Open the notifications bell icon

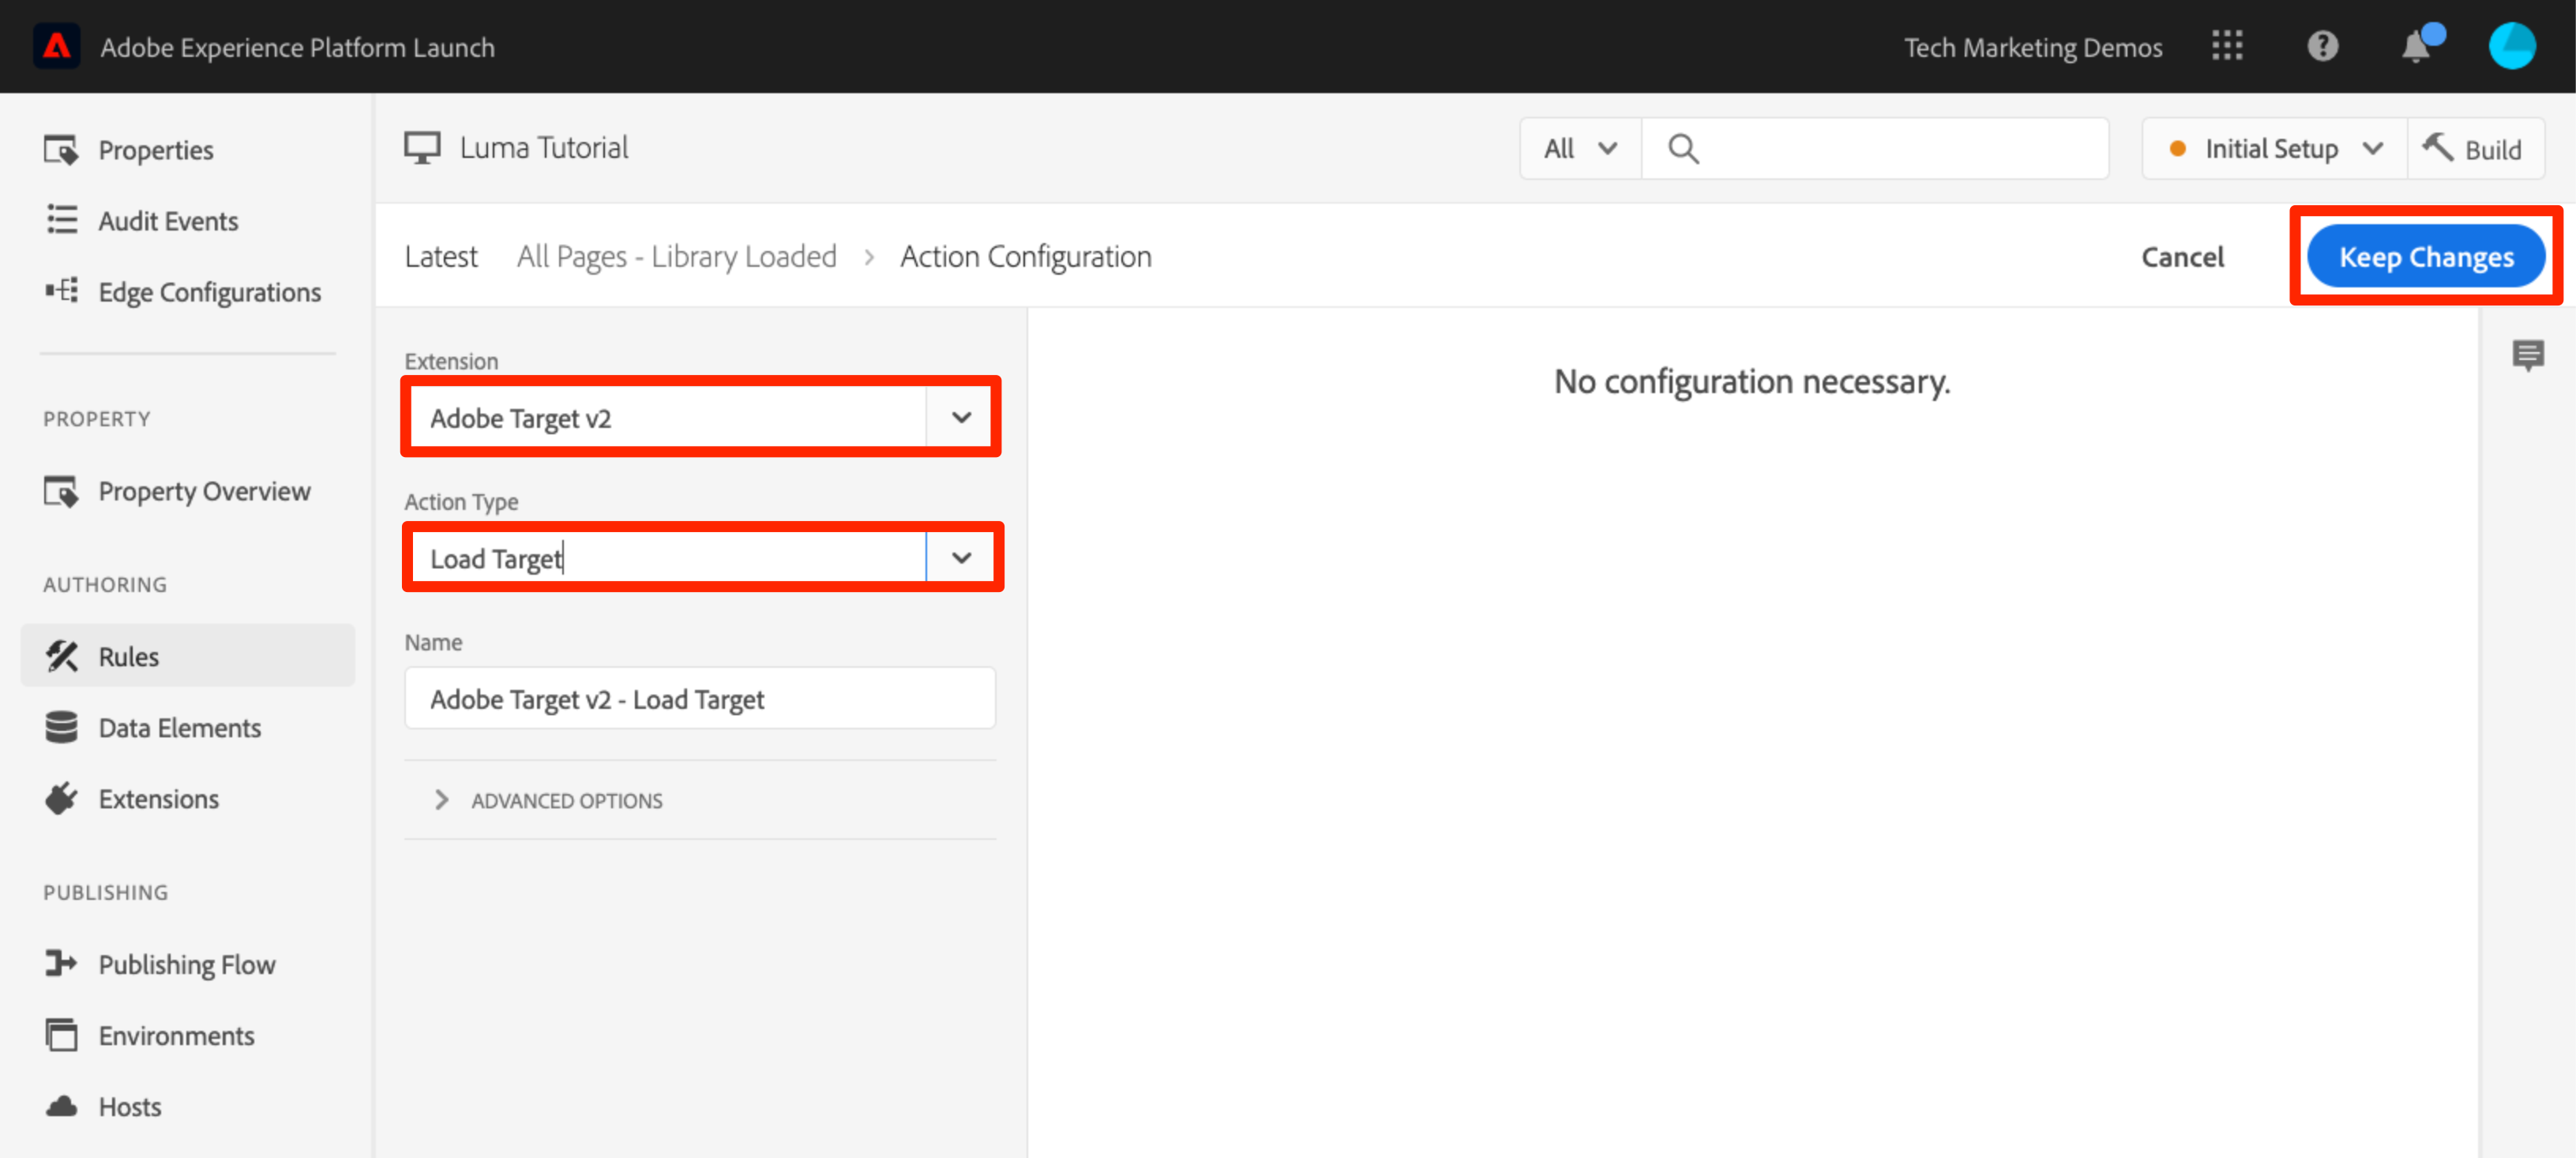coord(2416,47)
